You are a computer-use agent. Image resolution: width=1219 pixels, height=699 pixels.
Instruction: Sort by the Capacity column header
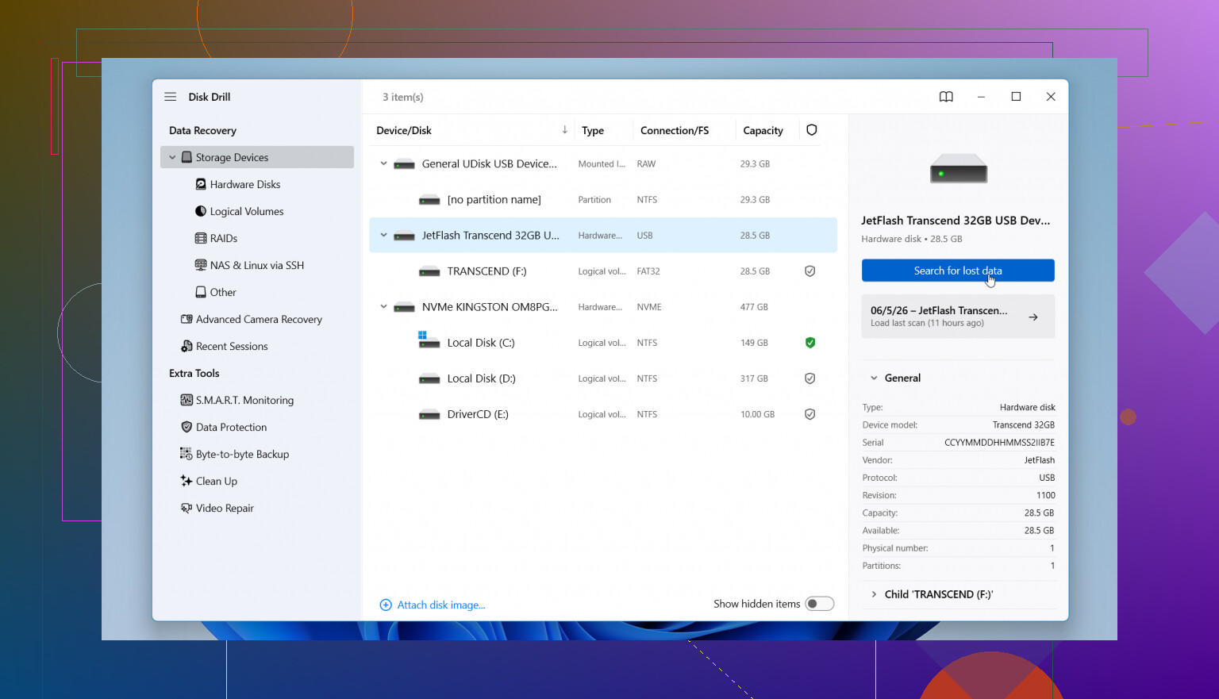pos(763,130)
